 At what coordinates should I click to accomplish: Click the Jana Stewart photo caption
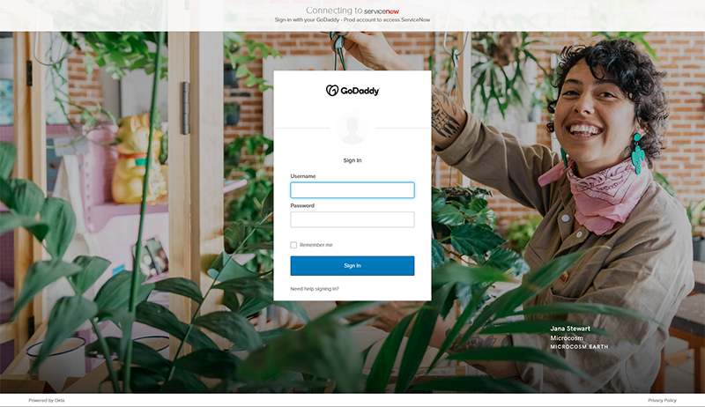pyautogui.click(x=570, y=329)
